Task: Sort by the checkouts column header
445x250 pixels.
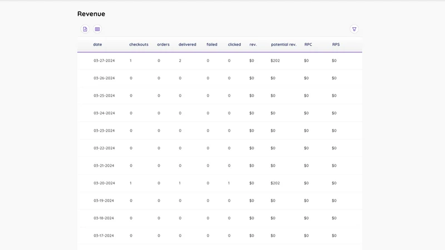Action: pyautogui.click(x=139, y=44)
